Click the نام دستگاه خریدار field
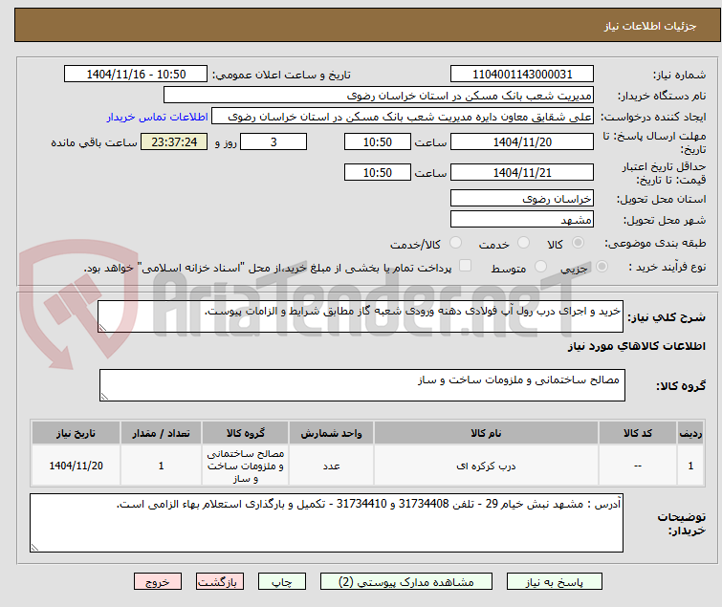This screenshot has width=722, height=607. tap(379, 96)
